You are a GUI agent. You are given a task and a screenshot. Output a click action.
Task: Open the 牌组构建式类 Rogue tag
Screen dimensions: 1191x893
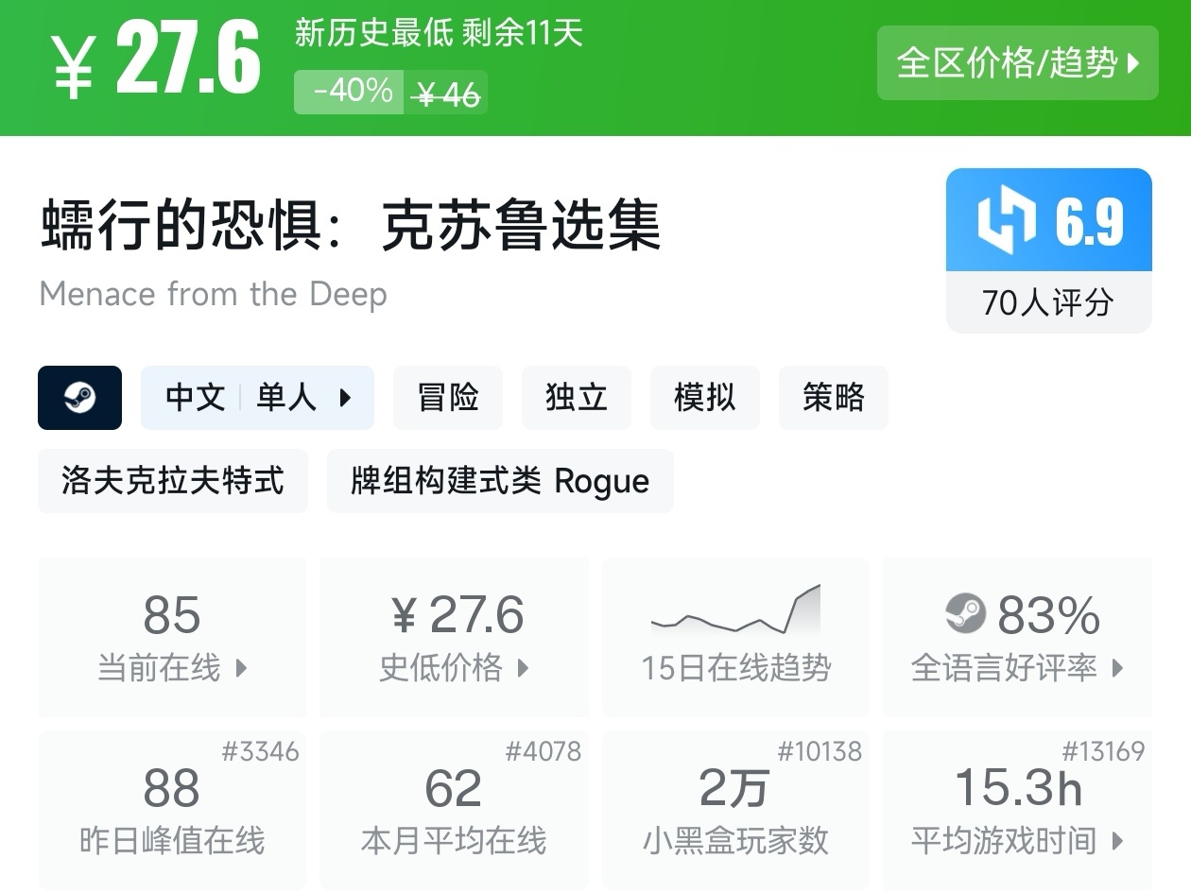point(500,481)
